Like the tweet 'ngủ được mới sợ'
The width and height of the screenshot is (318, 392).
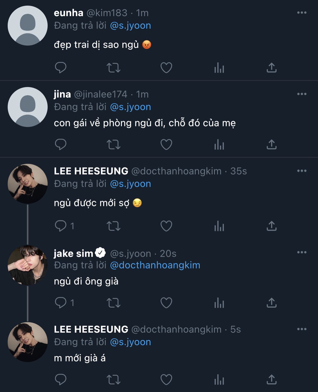tap(166, 226)
